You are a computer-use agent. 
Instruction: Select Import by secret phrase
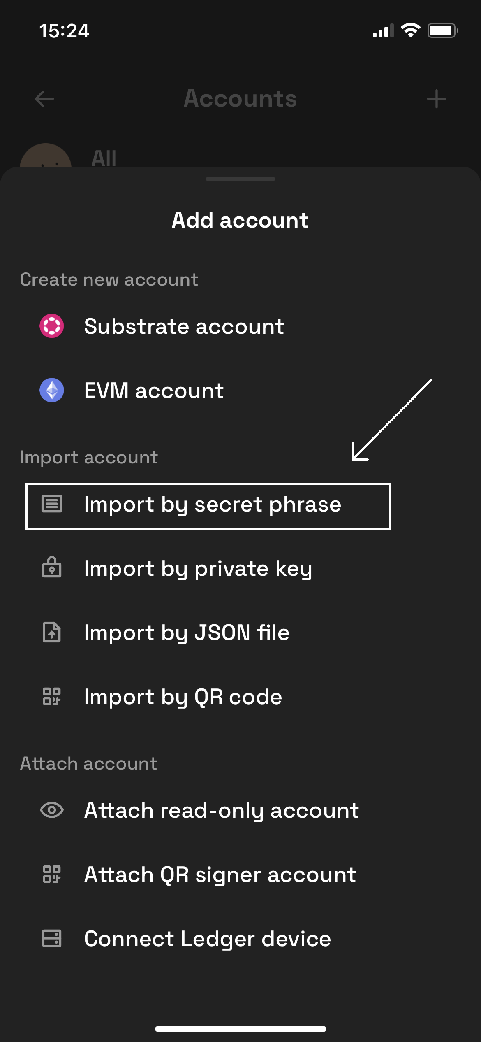click(208, 507)
